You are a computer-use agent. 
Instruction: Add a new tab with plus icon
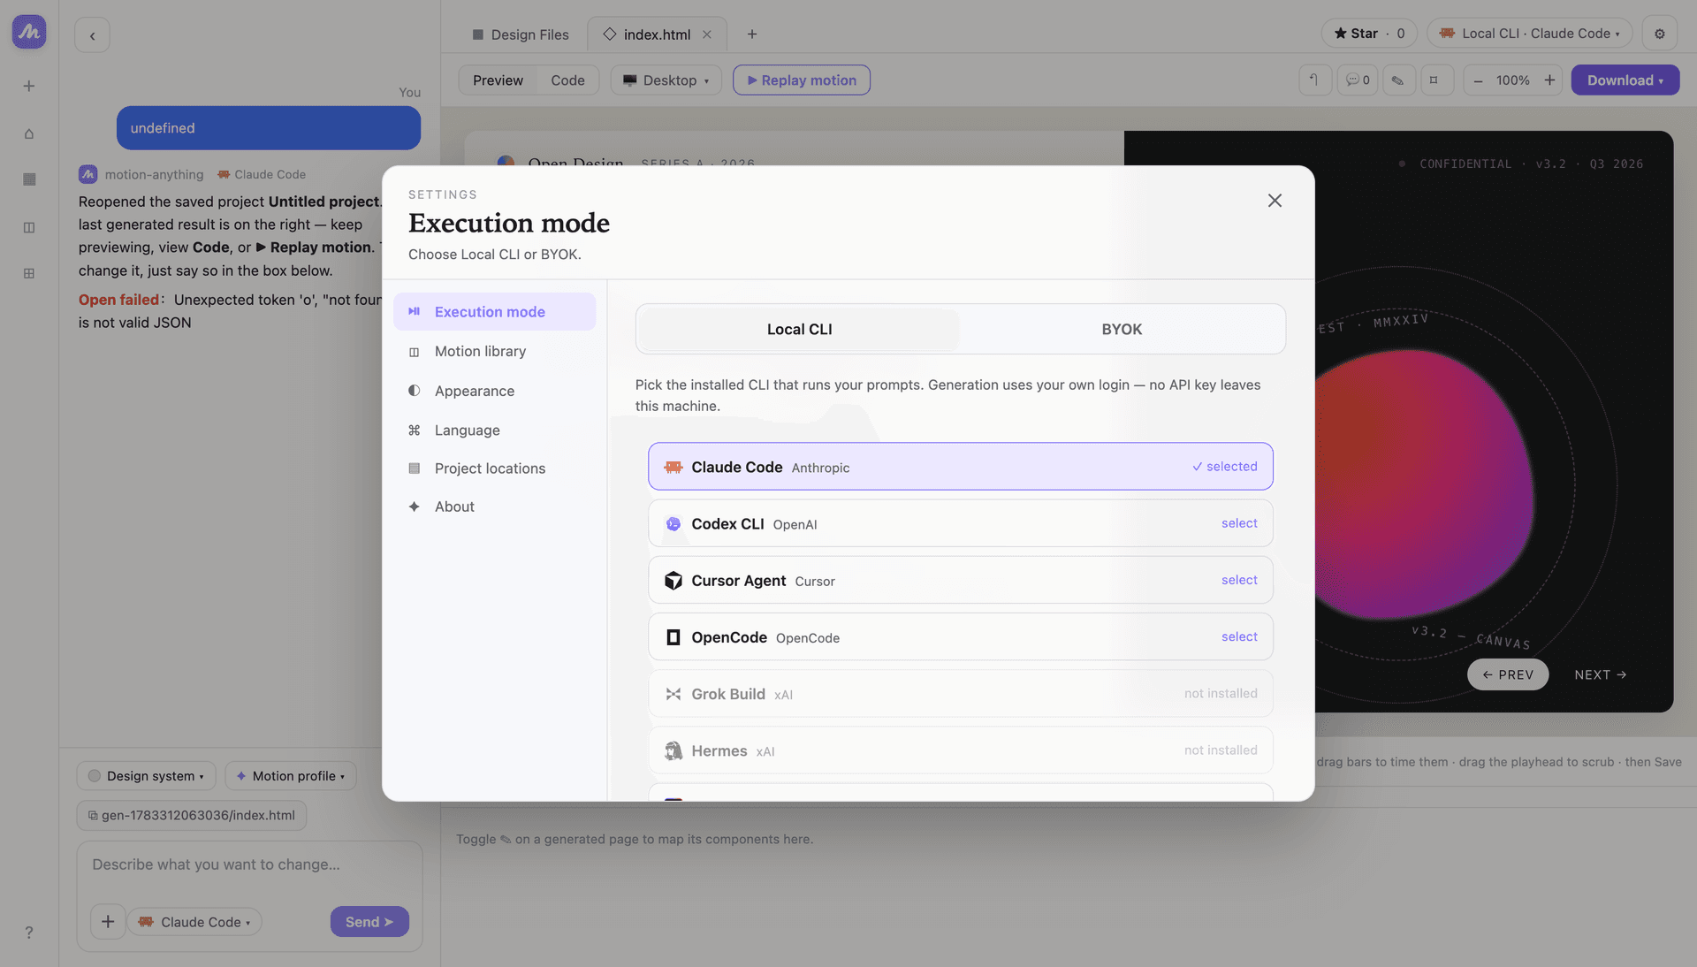pyautogui.click(x=752, y=34)
